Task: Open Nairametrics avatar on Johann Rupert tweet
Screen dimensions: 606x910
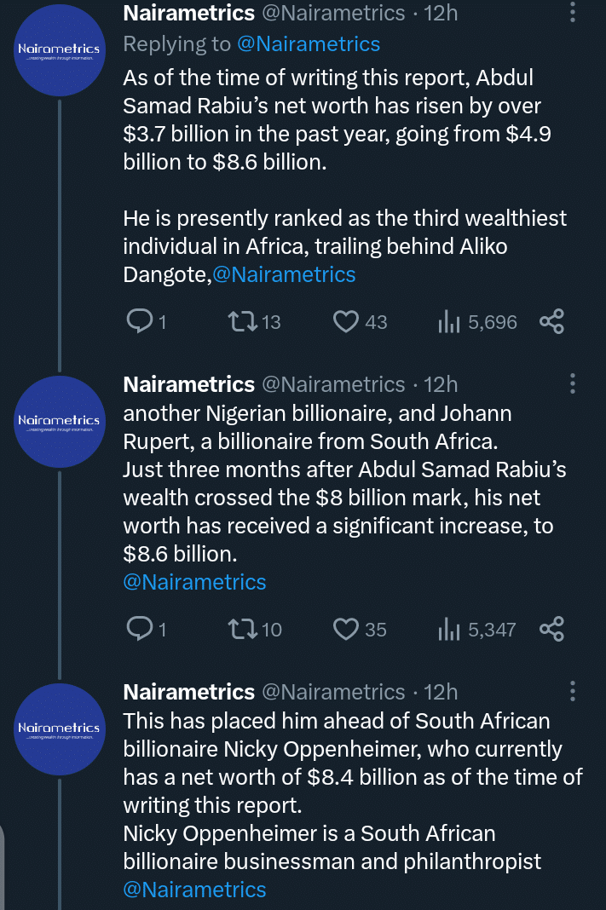Action: tap(59, 422)
